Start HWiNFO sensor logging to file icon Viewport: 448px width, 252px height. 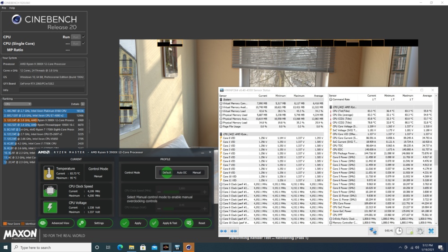(x=410, y=231)
